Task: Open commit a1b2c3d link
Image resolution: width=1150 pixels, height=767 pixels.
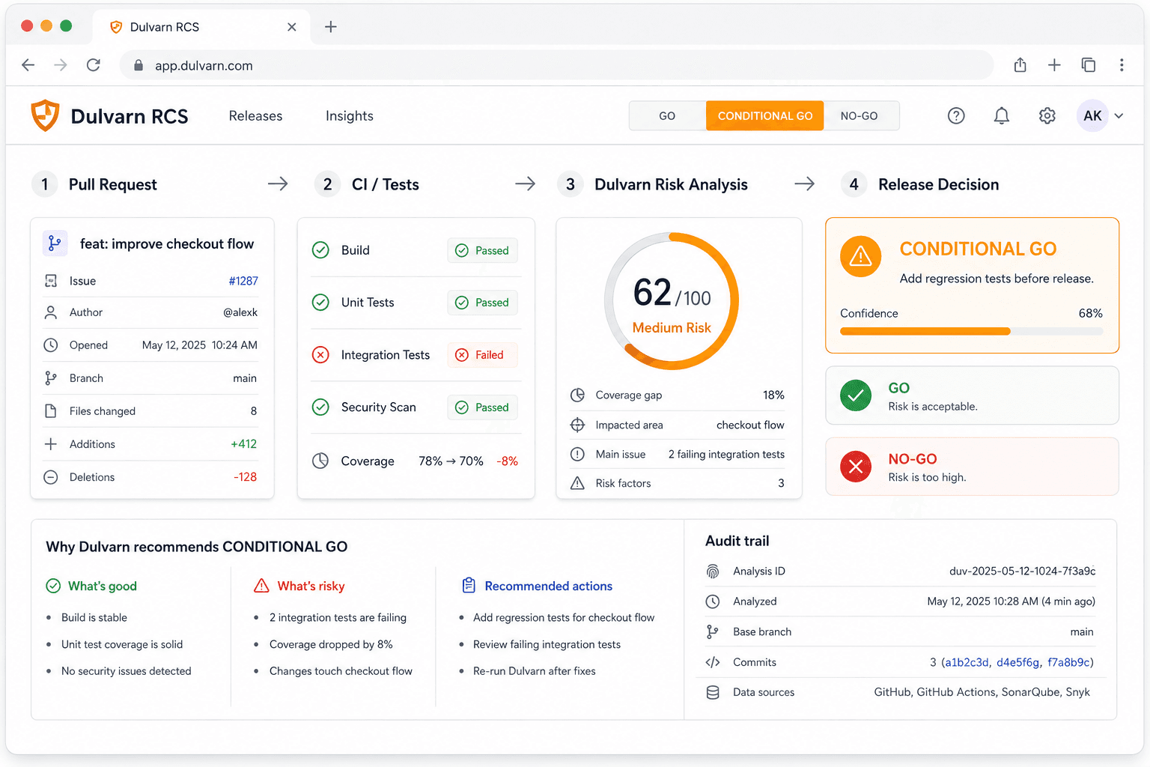Action: pyautogui.click(x=967, y=662)
